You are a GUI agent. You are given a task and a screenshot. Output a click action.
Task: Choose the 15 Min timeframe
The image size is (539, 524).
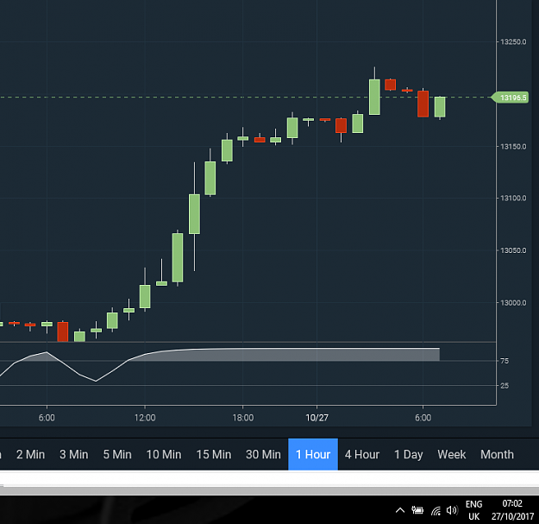click(x=214, y=454)
